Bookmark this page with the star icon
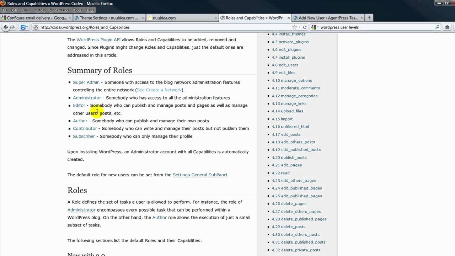Viewport: 455px width, 256px height. point(294,27)
